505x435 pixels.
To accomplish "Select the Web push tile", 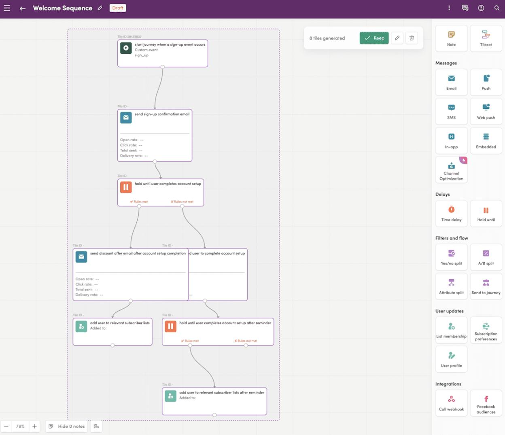I will point(486,111).
